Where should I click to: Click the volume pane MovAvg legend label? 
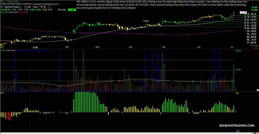point(11,50)
